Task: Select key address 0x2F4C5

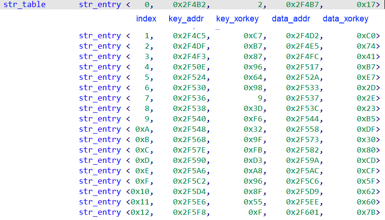Action: point(189,36)
